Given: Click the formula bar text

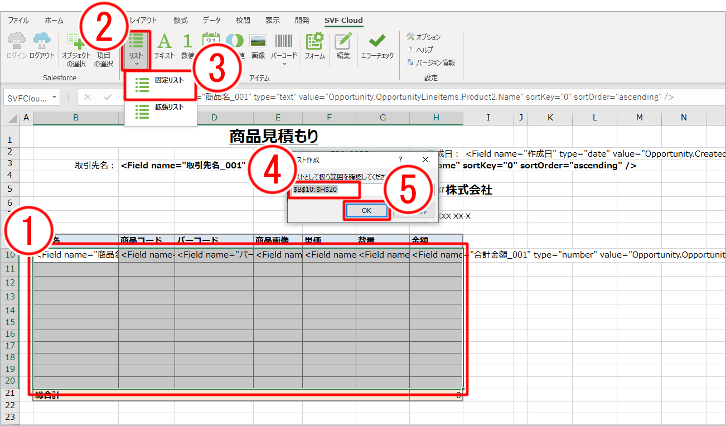Looking at the screenshot, I should point(437,97).
